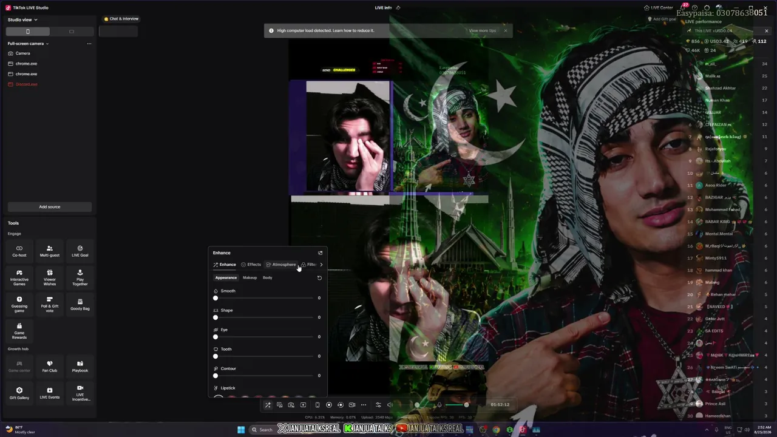Open the Studio view dropdown
The width and height of the screenshot is (777, 437).
coord(22,20)
